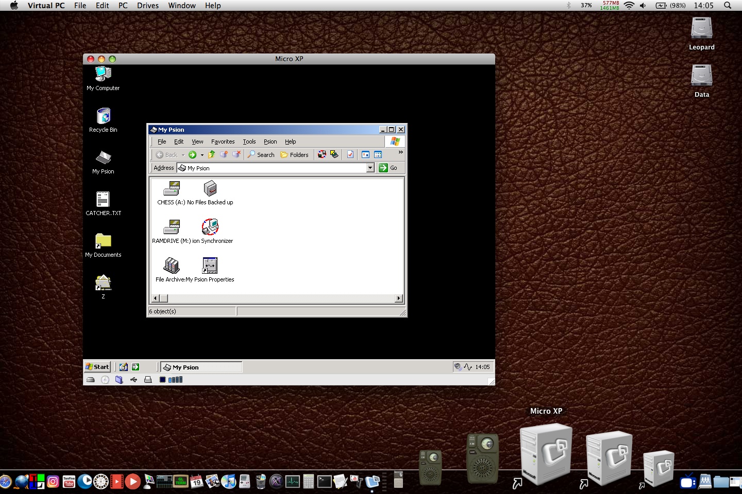
Task: Expand the Address bar dropdown
Action: coord(370,168)
